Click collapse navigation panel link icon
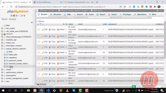166x93 pixels. click(32, 22)
